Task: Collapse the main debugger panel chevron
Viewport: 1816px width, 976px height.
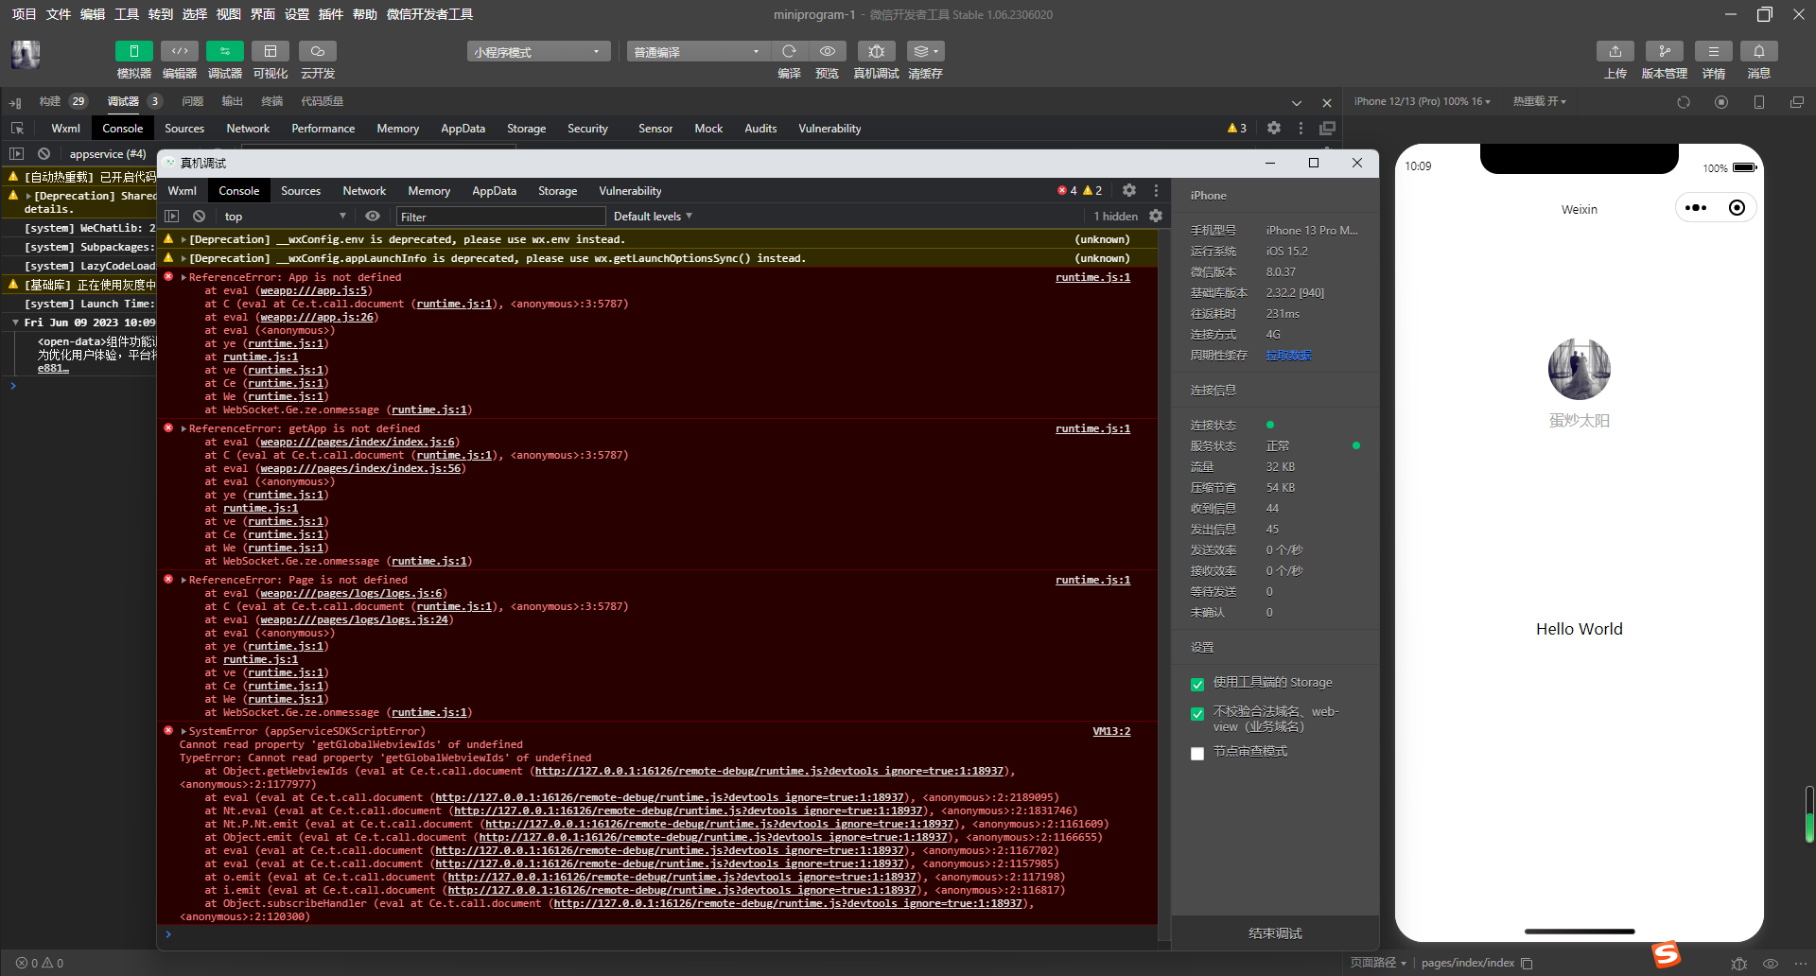Action: tap(1297, 102)
